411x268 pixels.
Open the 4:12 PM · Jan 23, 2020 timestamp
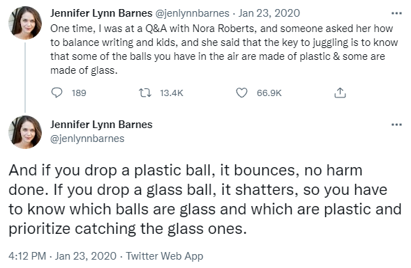pos(62,255)
